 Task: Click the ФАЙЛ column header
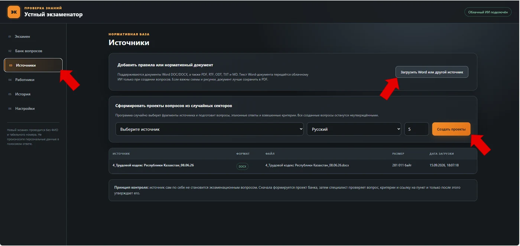tap(270, 154)
